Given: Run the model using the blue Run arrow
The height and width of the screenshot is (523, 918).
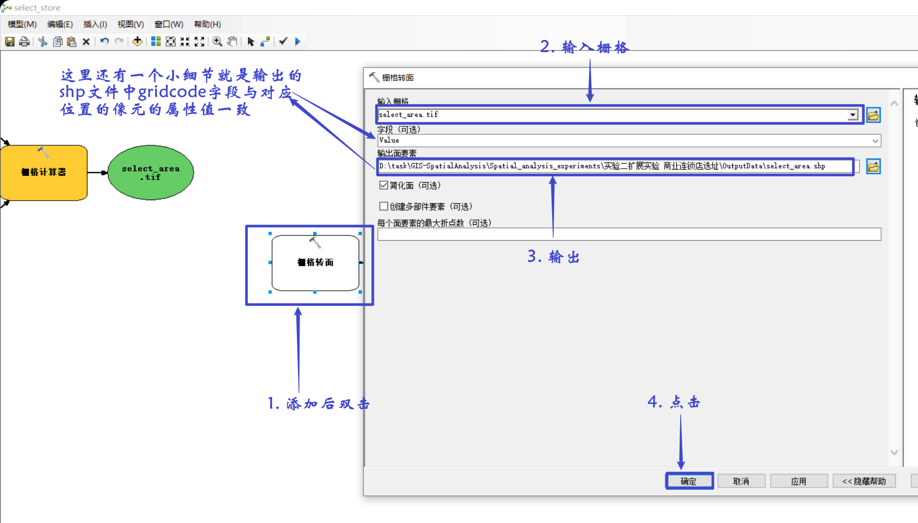Looking at the screenshot, I should (x=298, y=42).
